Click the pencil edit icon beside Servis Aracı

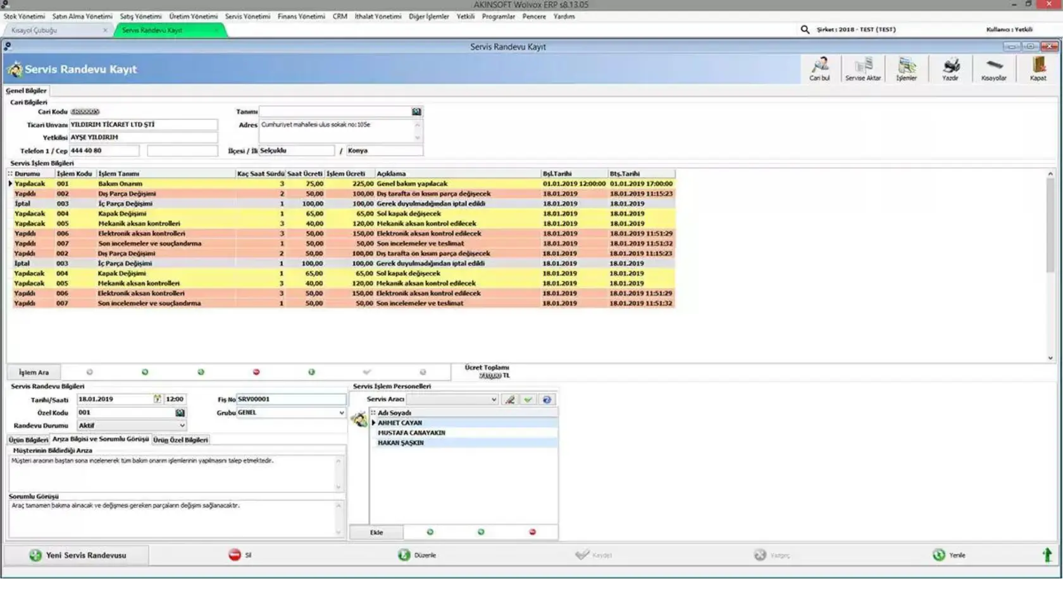coord(509,400)
